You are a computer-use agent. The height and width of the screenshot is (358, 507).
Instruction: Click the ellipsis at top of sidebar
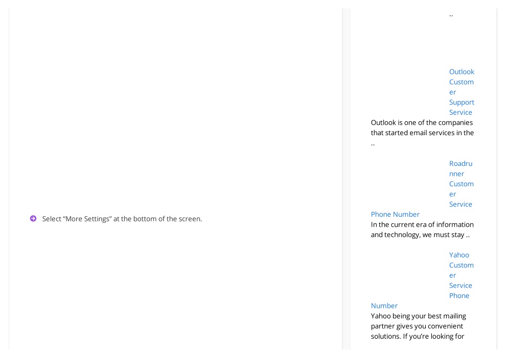point(451,15)
